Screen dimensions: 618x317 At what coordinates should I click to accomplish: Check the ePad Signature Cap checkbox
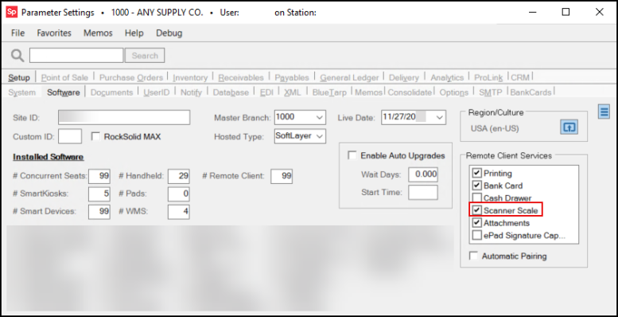[477, 235]
